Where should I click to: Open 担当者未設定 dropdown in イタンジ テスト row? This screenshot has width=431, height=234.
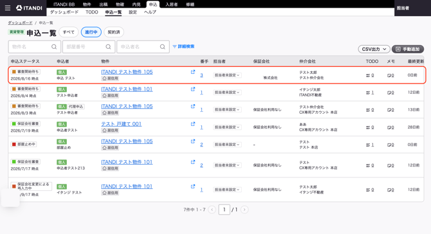point(227,190)
